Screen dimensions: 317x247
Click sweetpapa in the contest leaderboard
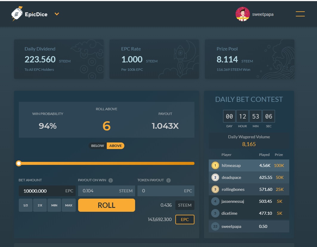pos(231,226)
